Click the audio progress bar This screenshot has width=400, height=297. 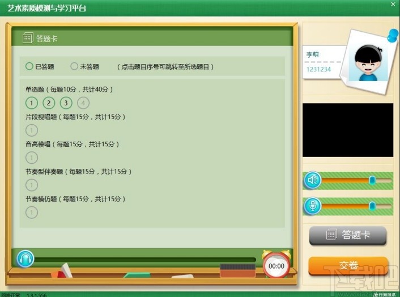coord(145,260)
